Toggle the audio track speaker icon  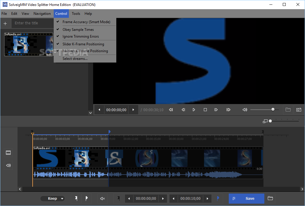click(8, 165)
